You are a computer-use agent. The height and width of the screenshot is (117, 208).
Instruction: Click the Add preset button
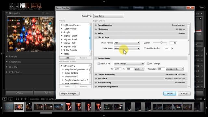point(67,58)
